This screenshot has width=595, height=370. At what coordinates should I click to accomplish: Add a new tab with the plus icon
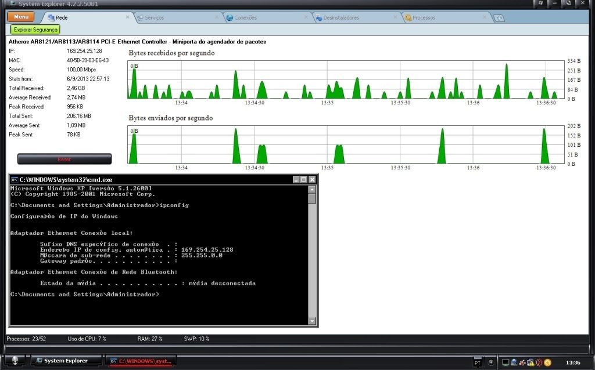(499, 18)
